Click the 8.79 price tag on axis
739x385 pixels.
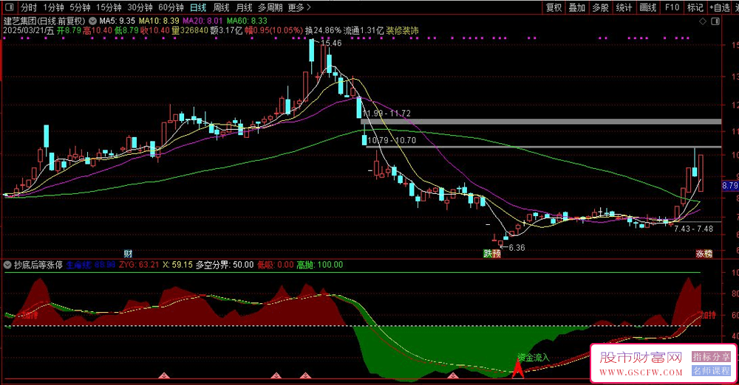pos(730,186)
